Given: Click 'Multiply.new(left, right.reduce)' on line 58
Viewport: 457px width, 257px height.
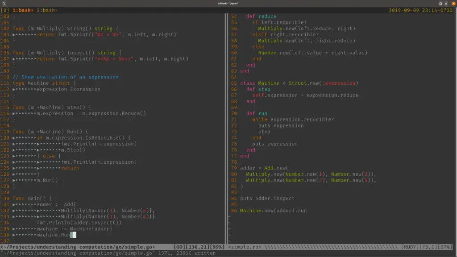Looking at the screenshot, I should 307,41.
